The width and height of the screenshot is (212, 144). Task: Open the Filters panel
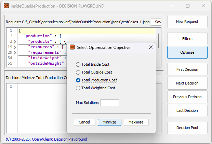(187, 39)
